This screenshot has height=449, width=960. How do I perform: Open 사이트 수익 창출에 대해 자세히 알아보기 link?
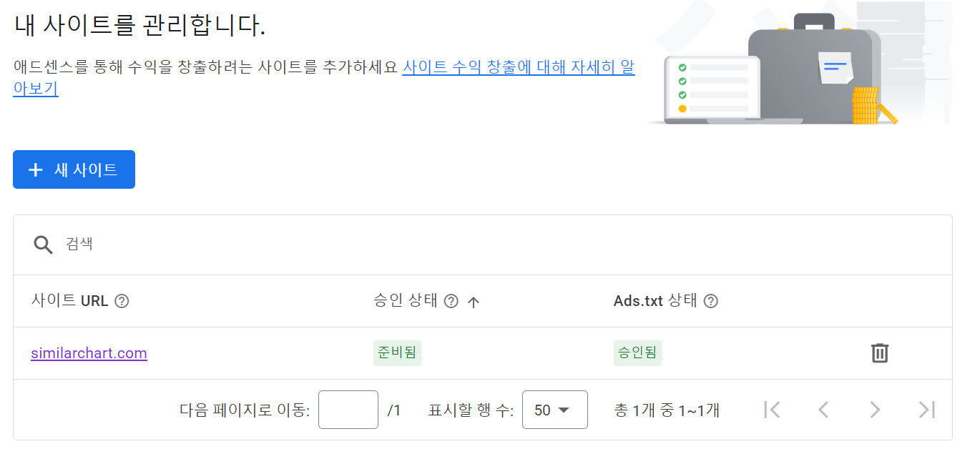click(x=324, y=78)
